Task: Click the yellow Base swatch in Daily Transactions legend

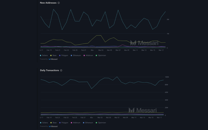Action: click(x=51, y=123)
